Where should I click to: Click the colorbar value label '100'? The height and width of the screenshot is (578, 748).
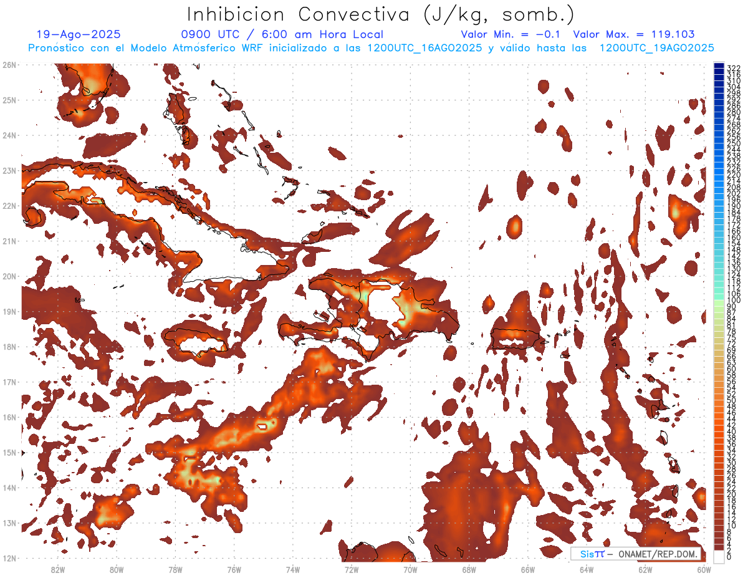(x=733, y=301)
